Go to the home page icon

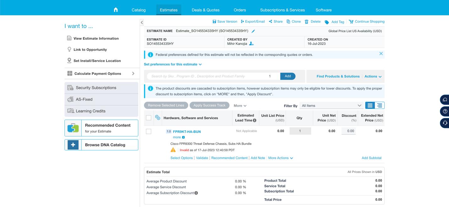(x=116, y=10)
